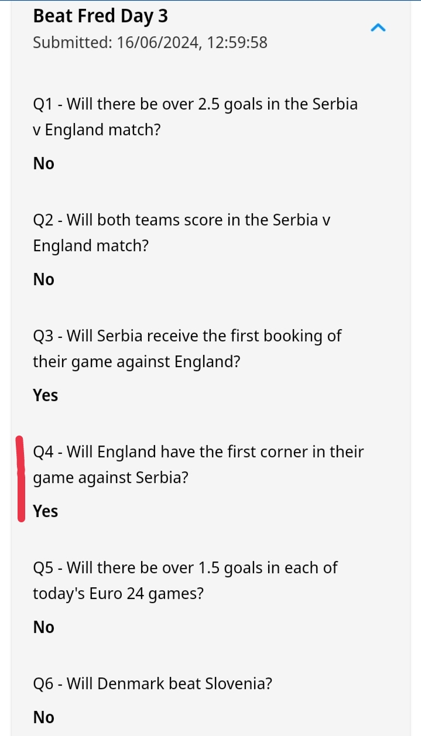
Task: Tap the blue chevron arrow at top
Action: [x=378, y=28]
